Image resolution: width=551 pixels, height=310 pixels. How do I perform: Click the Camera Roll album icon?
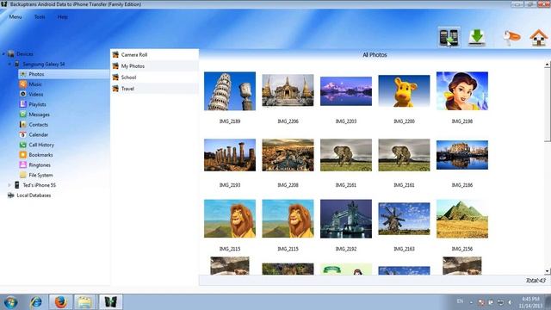coord(115,55)
